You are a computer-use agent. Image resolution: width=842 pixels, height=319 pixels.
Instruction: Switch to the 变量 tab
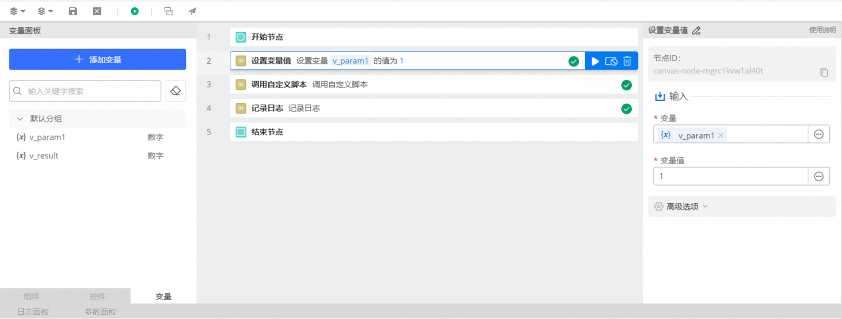[x=164, y=296]
